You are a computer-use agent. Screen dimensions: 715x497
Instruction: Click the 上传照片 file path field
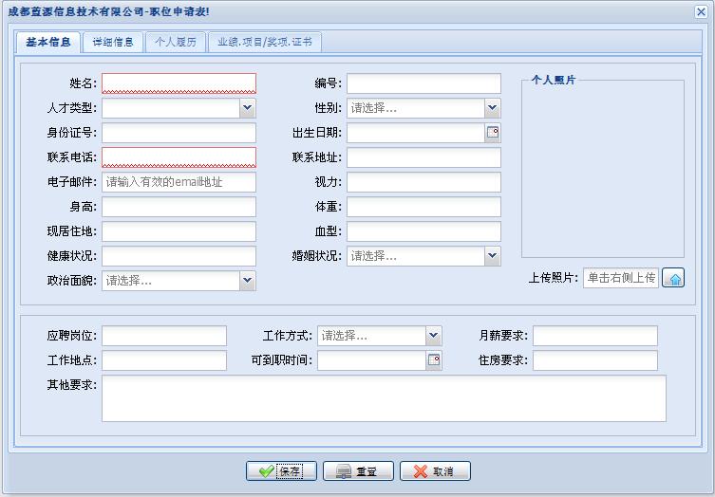pos(621,277)
